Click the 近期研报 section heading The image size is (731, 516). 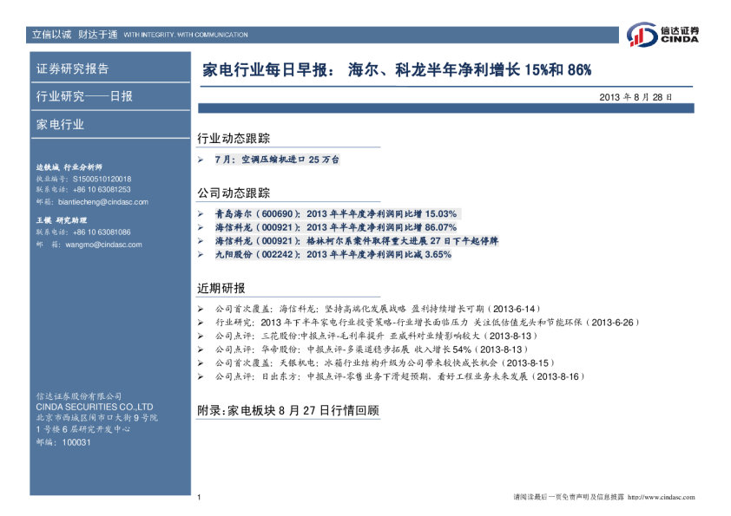pos(221,288)
